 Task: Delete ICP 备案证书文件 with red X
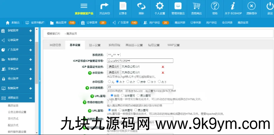pyautogui.click(x=163, y=67)
